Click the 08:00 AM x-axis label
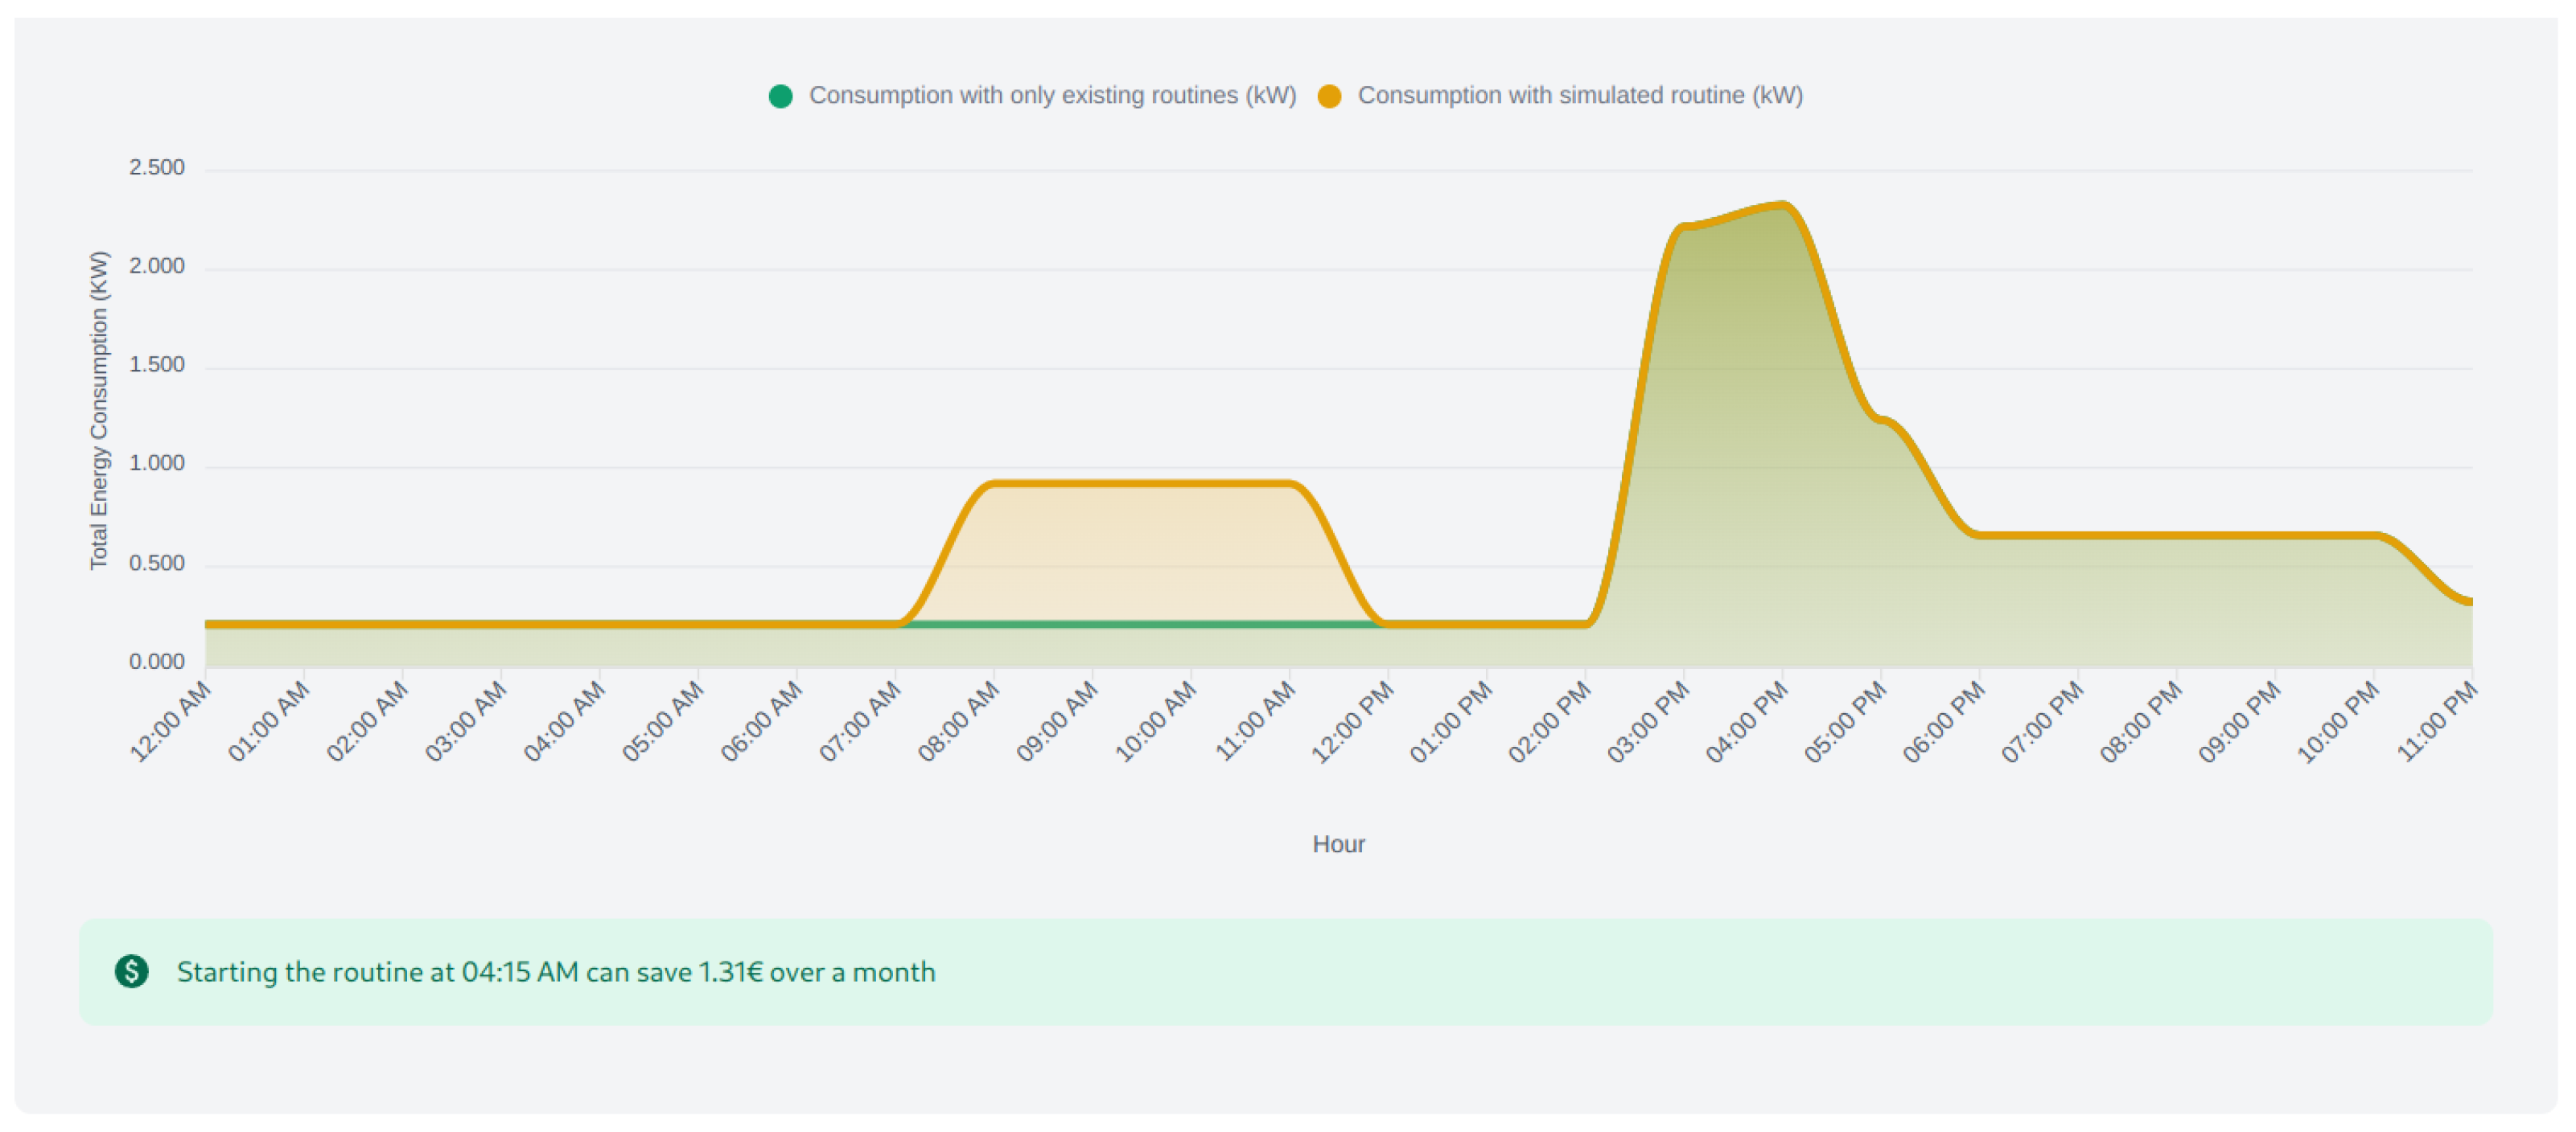Image resolution: width=2576 pixels, height=1132 pixels. tap(960, 720)
